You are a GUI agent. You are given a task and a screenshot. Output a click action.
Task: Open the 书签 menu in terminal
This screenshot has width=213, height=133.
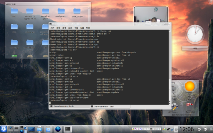pyautogui.click(x=76, y=28)
